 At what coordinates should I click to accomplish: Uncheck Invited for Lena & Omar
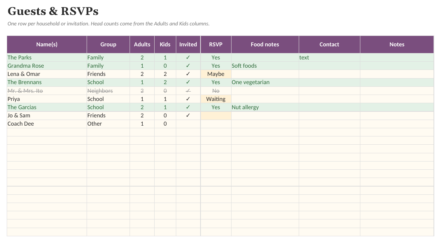[x=188, y=74]
